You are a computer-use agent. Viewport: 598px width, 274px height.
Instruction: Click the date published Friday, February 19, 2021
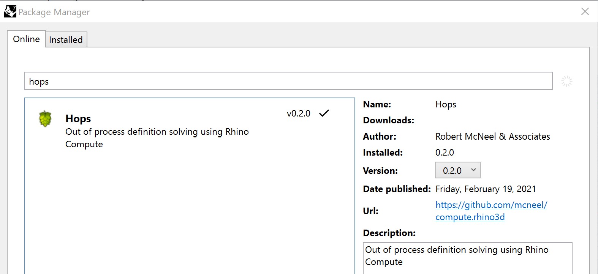(x=485, y=189)
